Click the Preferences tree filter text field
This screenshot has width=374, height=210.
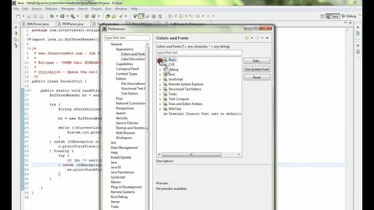coord(127,38)
